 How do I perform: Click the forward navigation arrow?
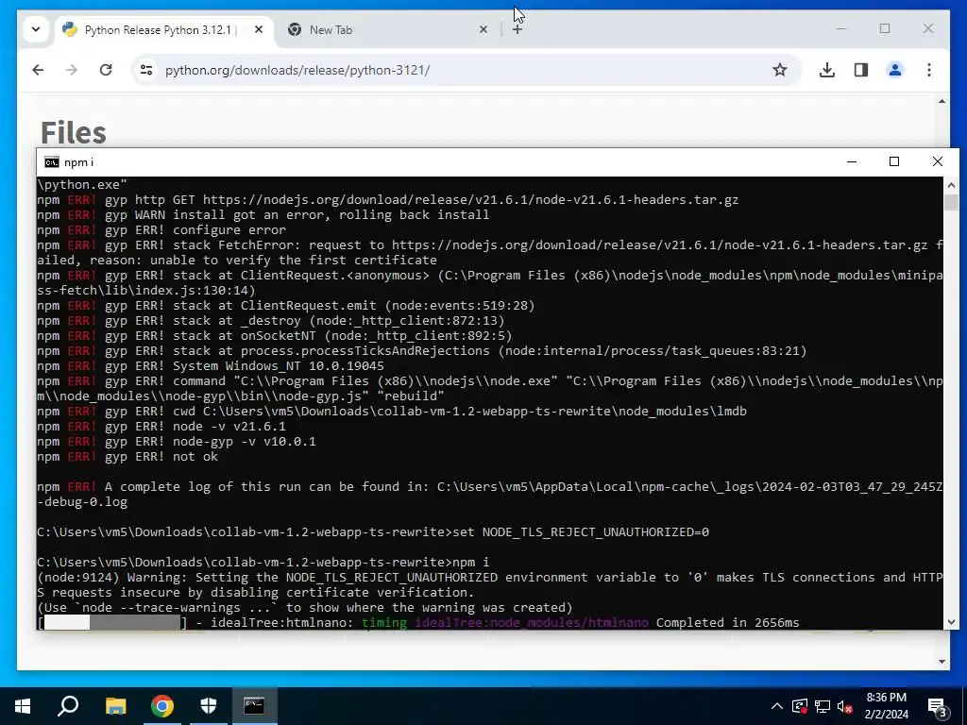click(x=72, y=70)
